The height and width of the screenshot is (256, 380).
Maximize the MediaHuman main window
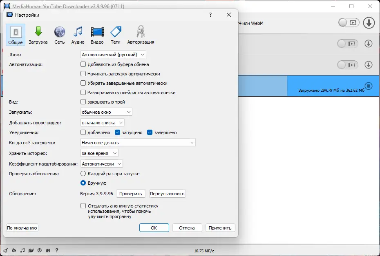(351, 6)
